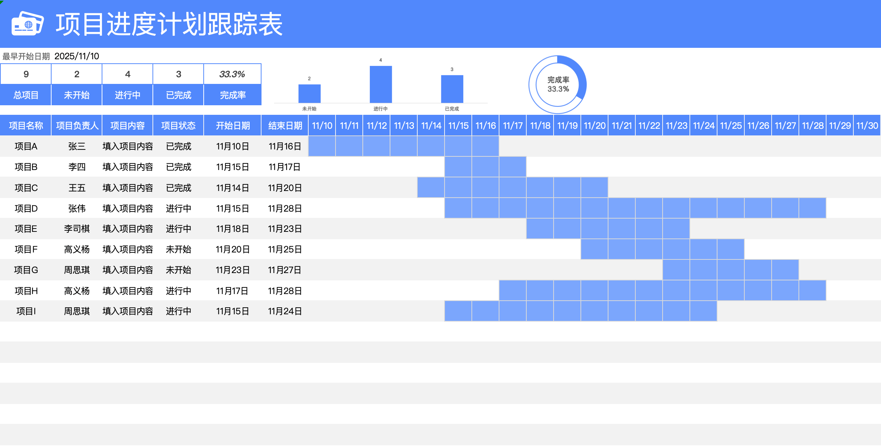This screenshot has width=881, height=446.
Task: Click the 项目H responsible person 高义杨
Action: click(77, 291)
